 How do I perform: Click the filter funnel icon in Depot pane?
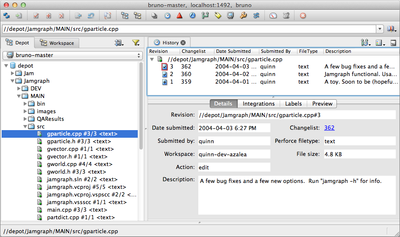135,43
